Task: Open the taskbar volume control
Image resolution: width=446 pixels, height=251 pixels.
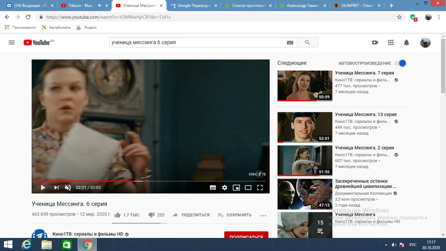Action: click(394, 245)
